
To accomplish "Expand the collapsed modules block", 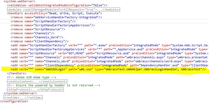I will coord(63,9).
